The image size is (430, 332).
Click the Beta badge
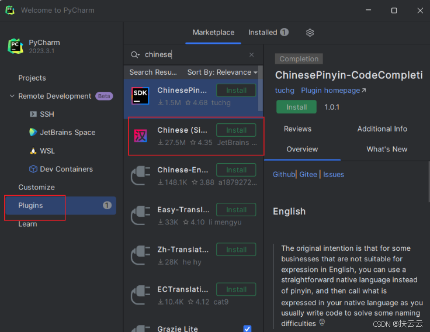click(x=104, y=96)
